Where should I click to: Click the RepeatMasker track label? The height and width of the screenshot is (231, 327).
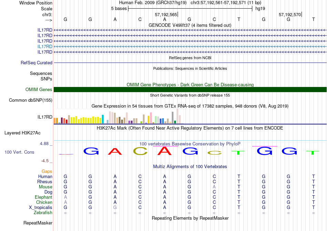[38, 223]
